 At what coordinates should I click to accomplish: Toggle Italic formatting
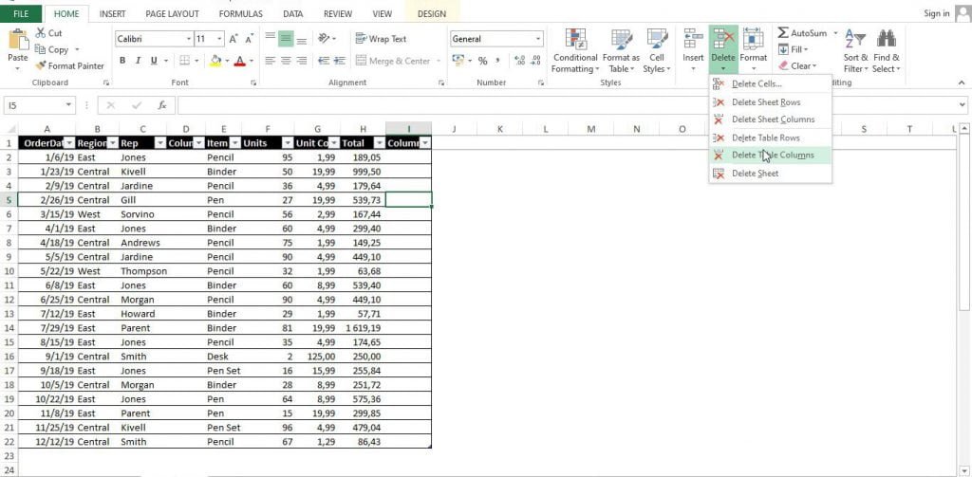click(x=138, y=61)
